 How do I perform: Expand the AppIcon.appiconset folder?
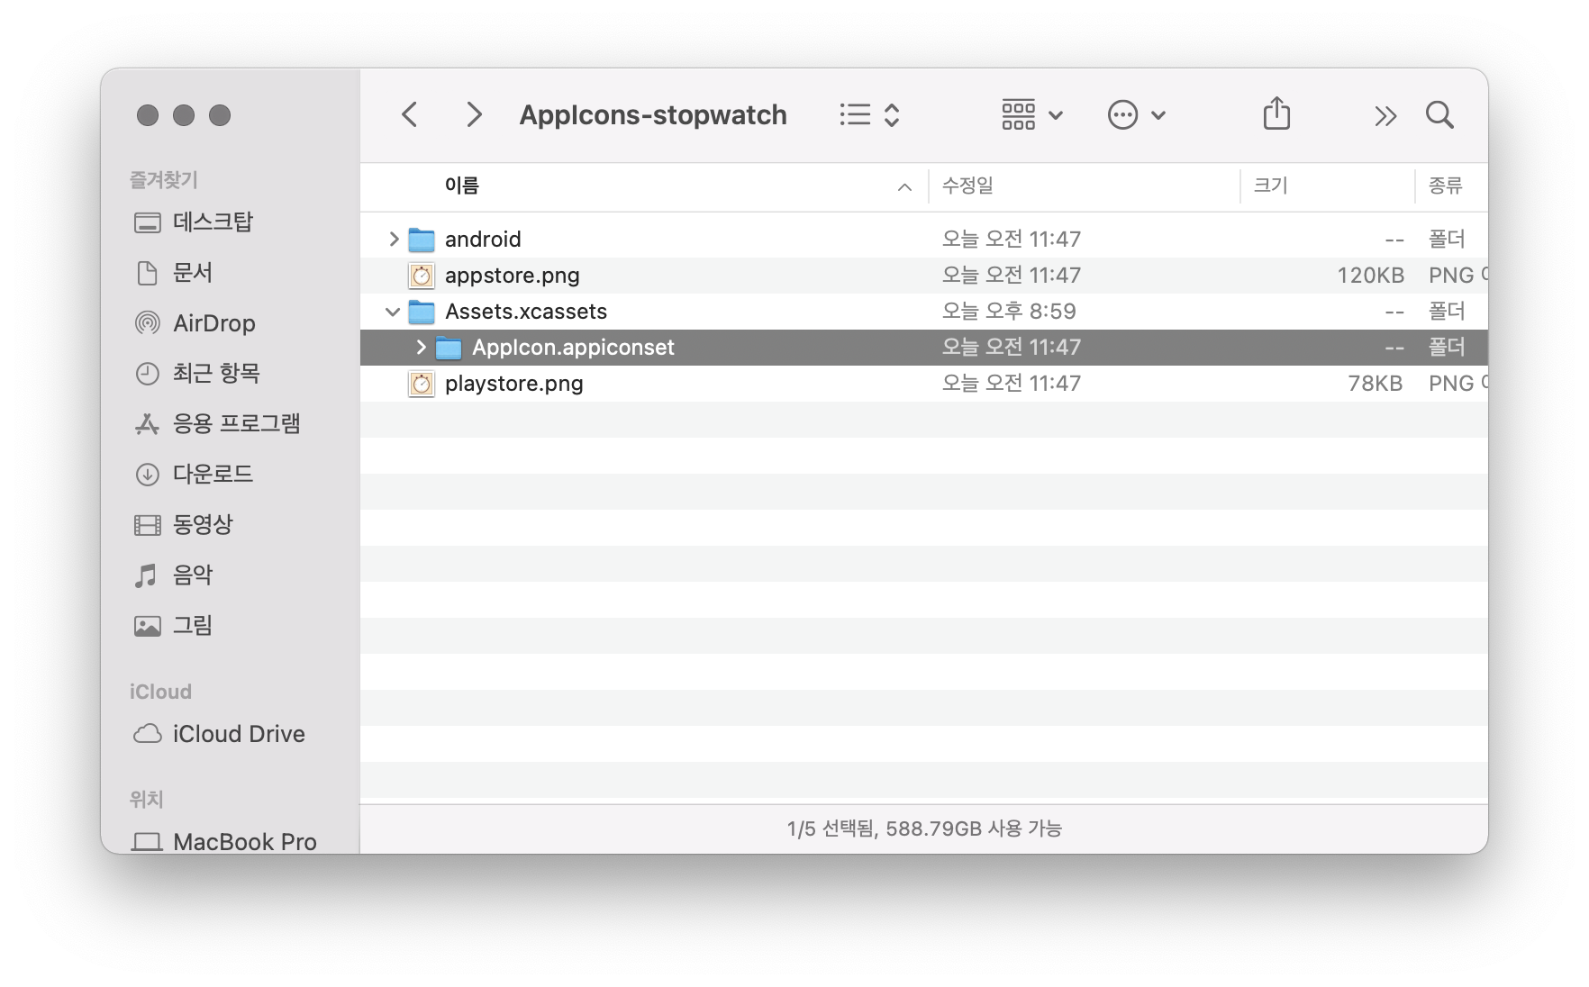[x=421, y=348]
